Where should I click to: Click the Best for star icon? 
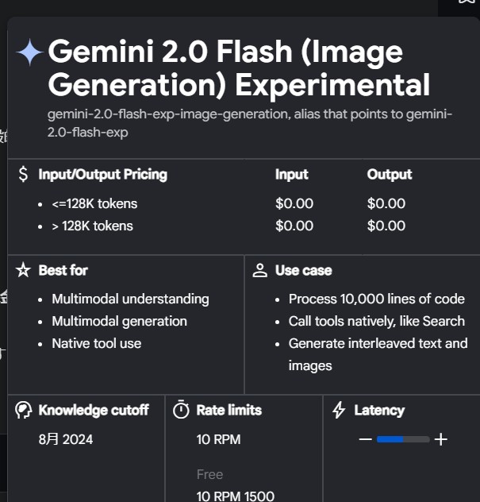(x=23, y=270)
